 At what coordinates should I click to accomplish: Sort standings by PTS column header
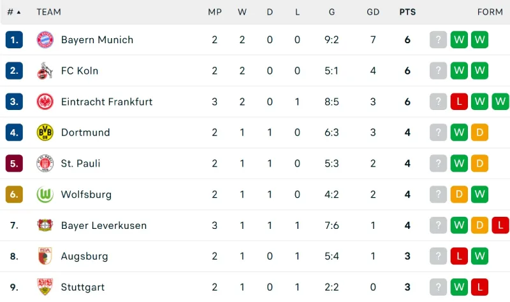click(407, 12)
